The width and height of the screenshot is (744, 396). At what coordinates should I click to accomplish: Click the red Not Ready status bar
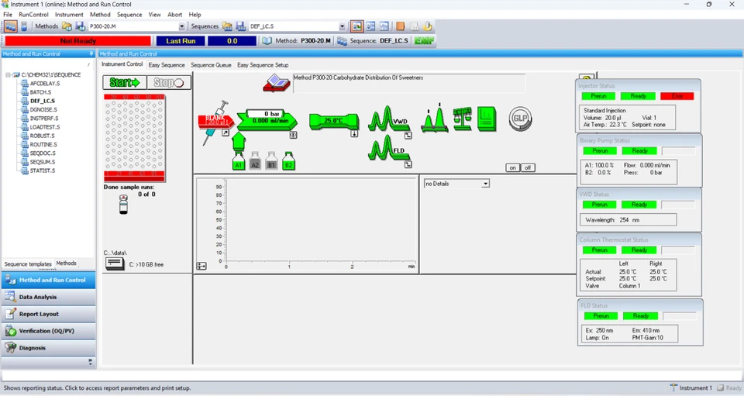[77, 41]
